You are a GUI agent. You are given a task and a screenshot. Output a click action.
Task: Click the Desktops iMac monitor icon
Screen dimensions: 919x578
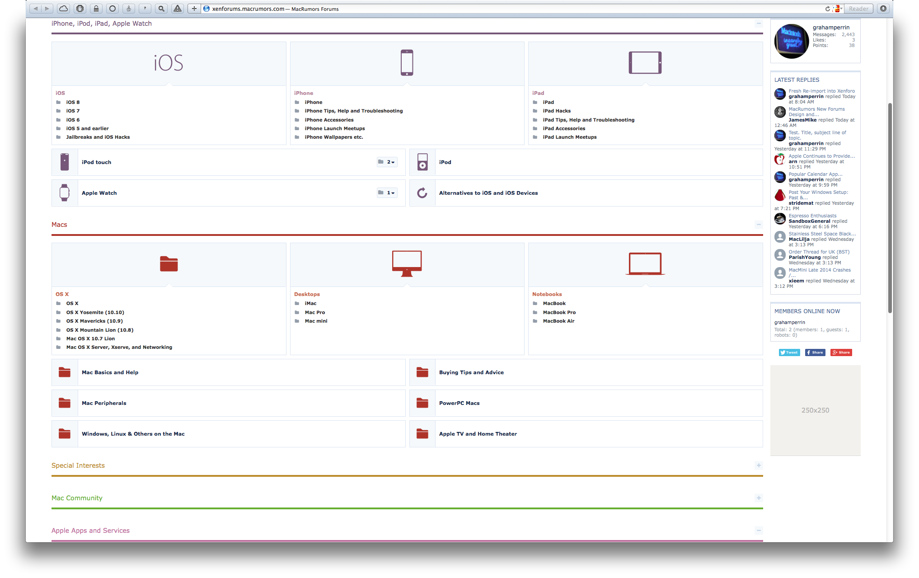coord(407,263)
